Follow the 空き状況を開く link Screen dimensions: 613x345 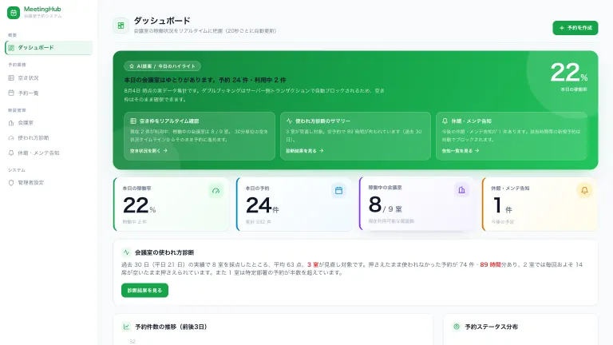148,151
